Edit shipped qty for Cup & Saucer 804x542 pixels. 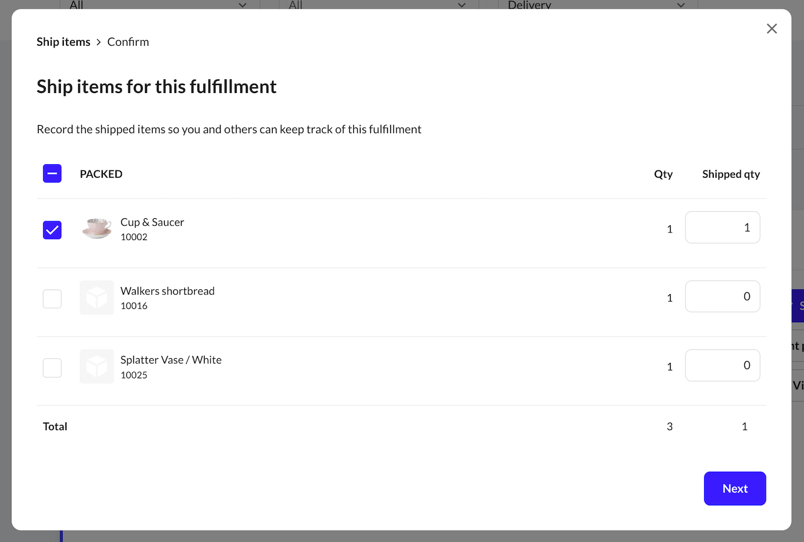(722, 227)
